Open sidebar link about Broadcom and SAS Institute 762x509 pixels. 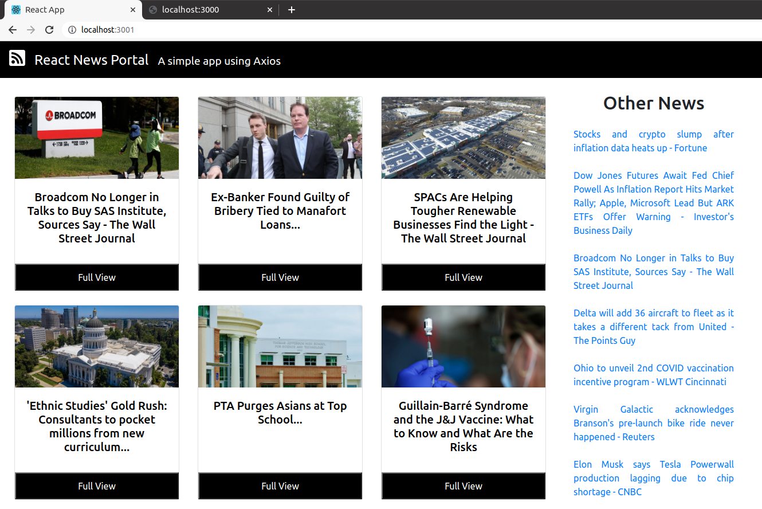(x=654, y=272)
